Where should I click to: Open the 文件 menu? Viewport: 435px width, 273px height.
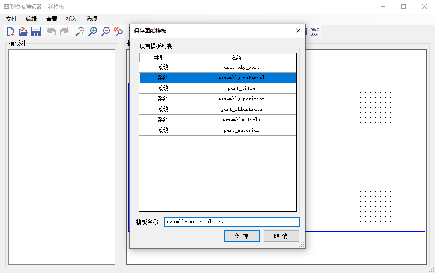pyautogui.click(x=11, y=19)
